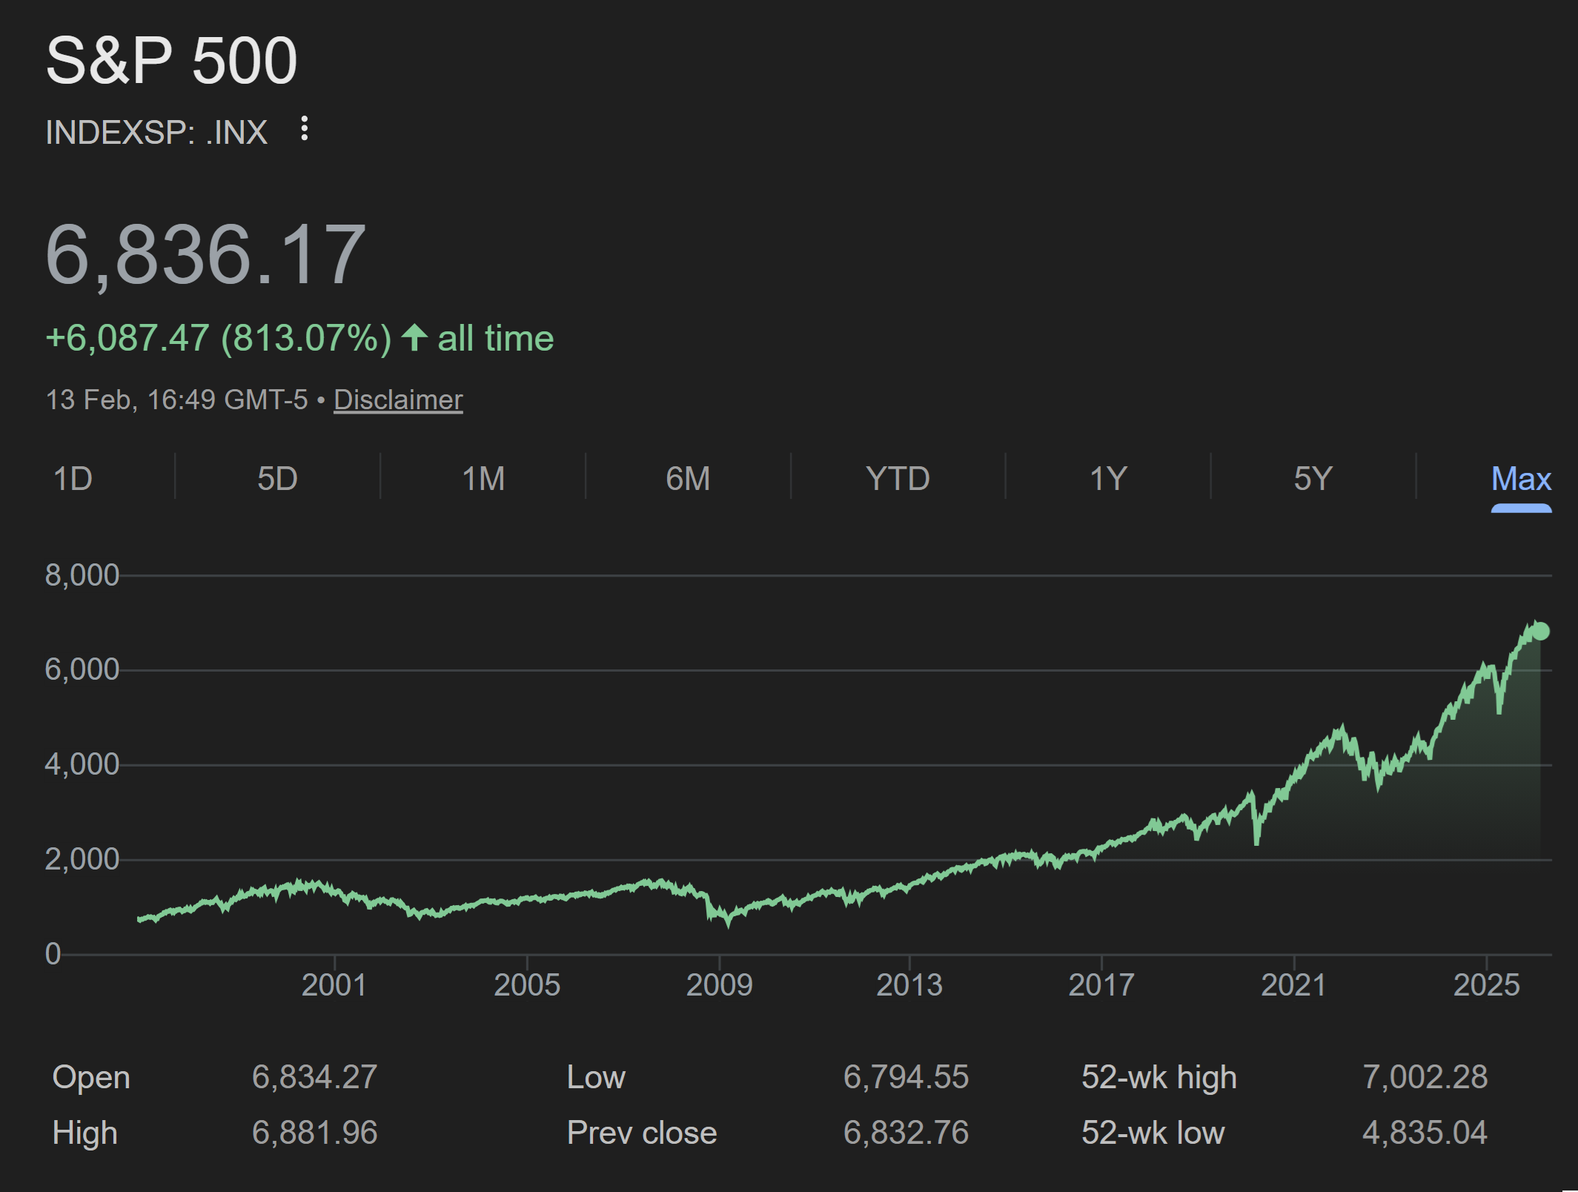Select the 1M time range tab
This screenshot has width=1578, height=1192.
click(483, 479)
